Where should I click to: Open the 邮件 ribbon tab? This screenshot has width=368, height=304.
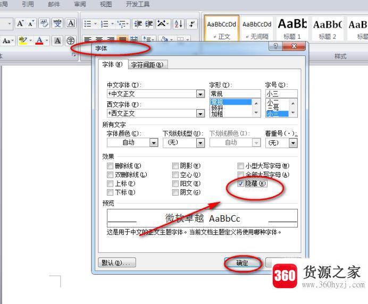click(54, 4)
